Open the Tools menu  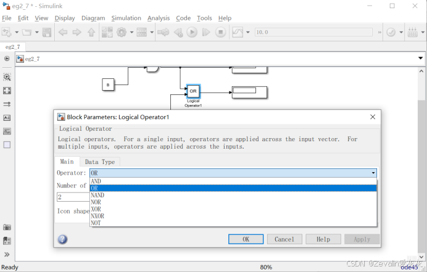(204, 19)
